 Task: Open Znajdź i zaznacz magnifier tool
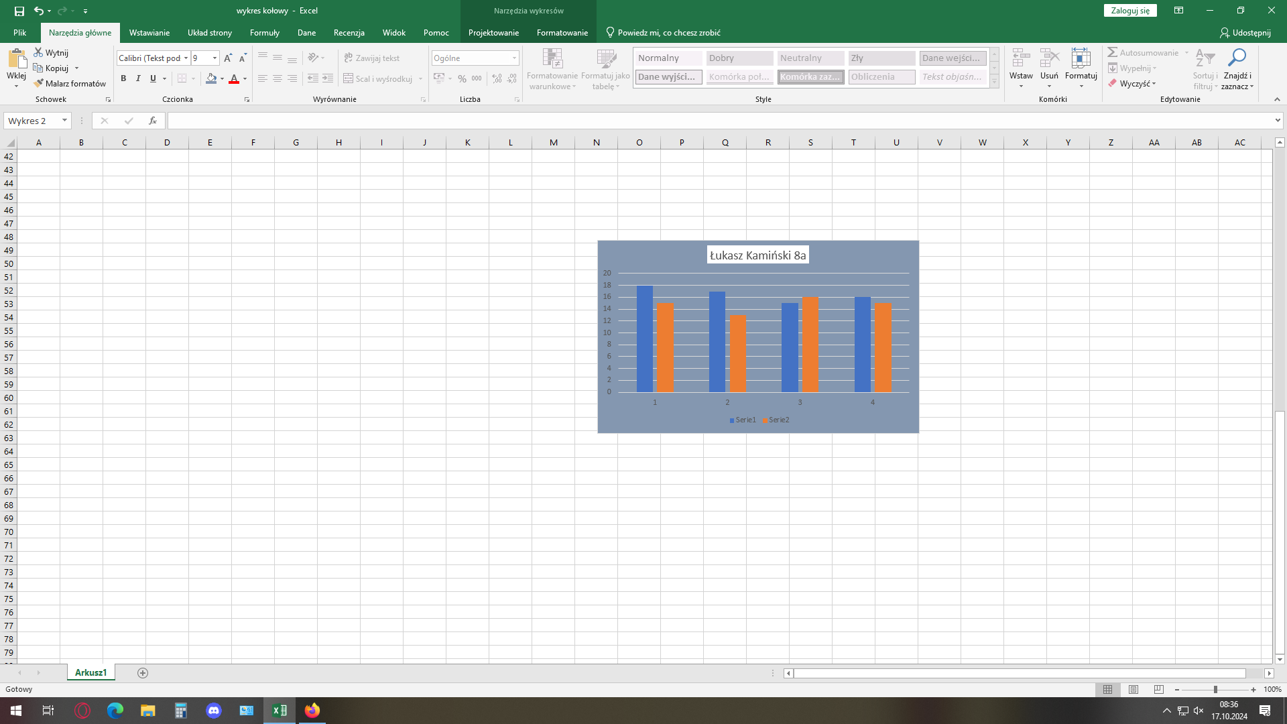point(1236,58)
